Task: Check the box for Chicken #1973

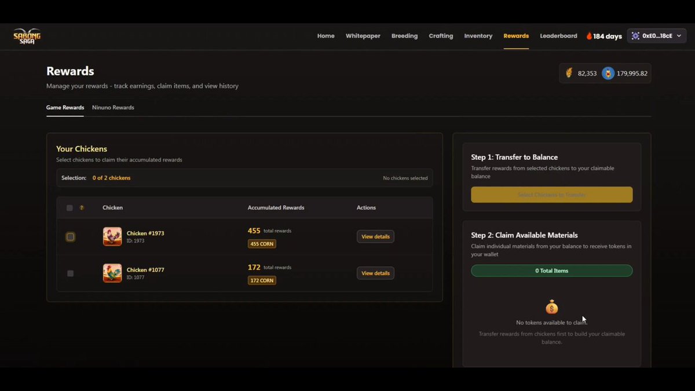Action: point(70,236)
